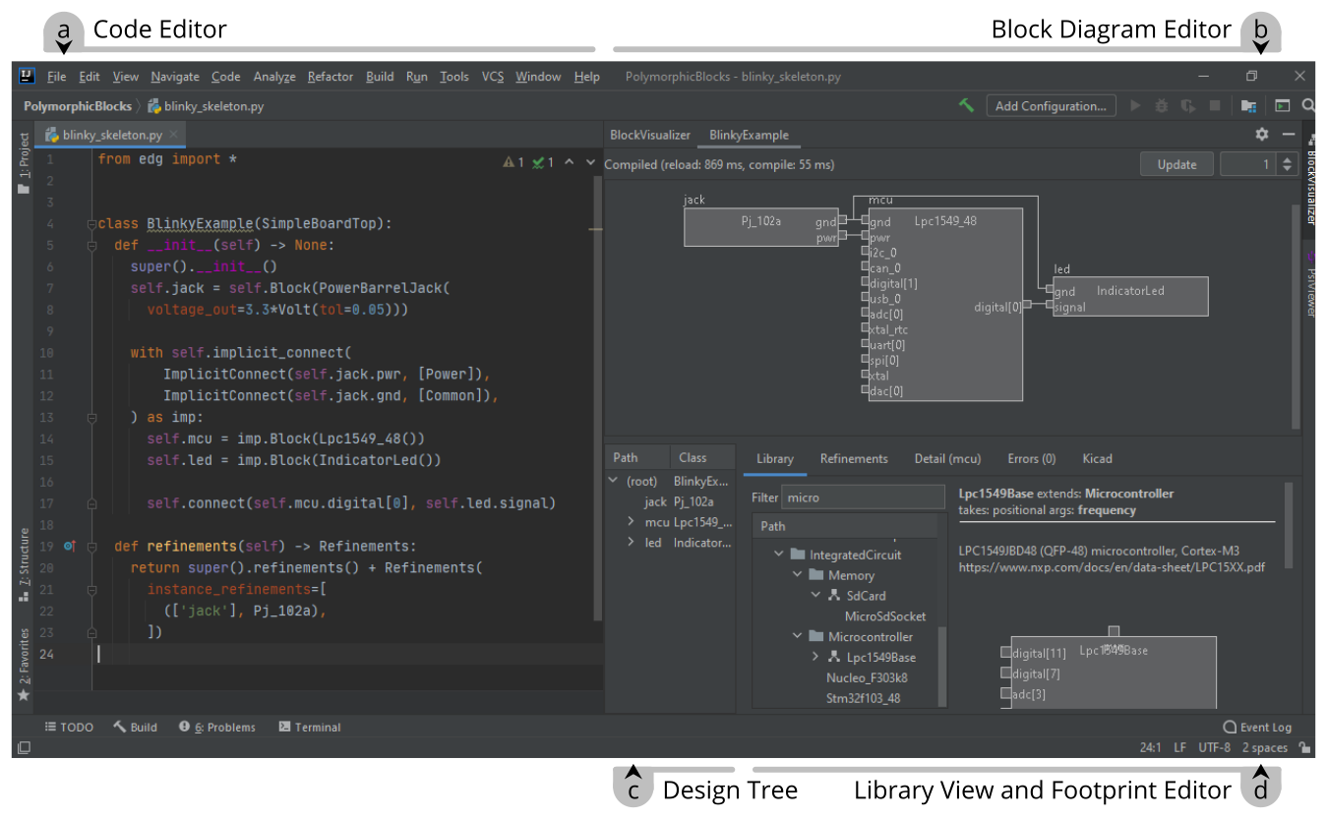Image resolution: width=1327 pixels, height=819 pixels.
Task: Toggle tool window bars icon in status bar corner
Action: (x=24, y=747)
